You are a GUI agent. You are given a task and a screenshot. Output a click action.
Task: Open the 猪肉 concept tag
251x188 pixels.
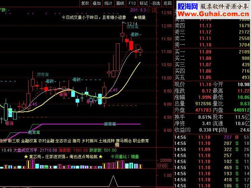(76, 141)
